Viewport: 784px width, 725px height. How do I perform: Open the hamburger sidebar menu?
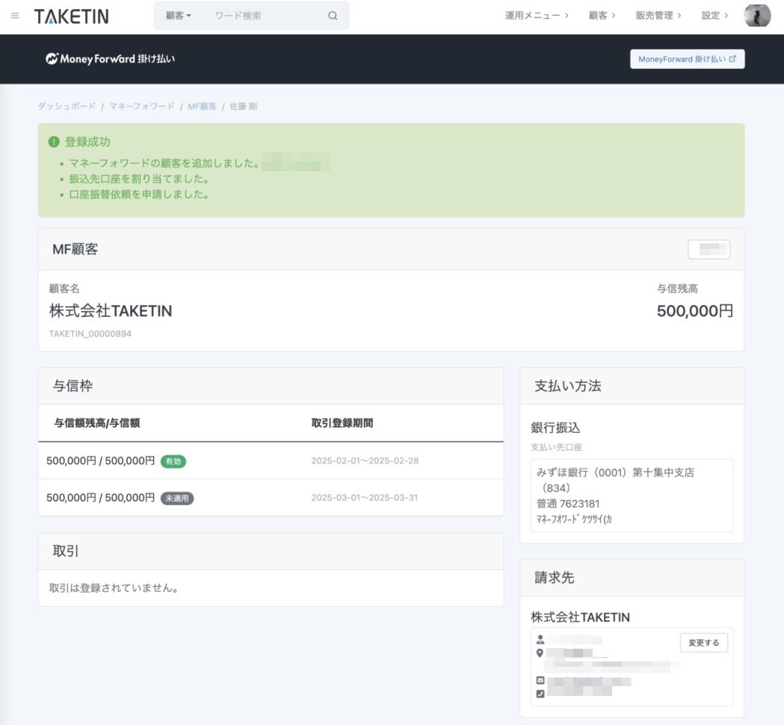[x=15, y=16]
